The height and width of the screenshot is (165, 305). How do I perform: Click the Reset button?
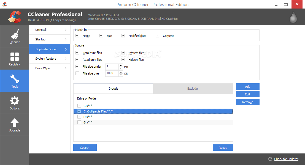(223, 147)
